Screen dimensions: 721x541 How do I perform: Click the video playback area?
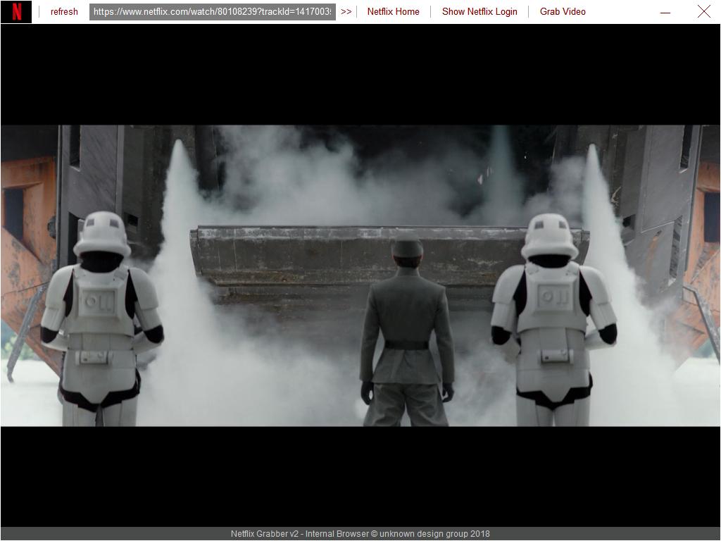360,275
